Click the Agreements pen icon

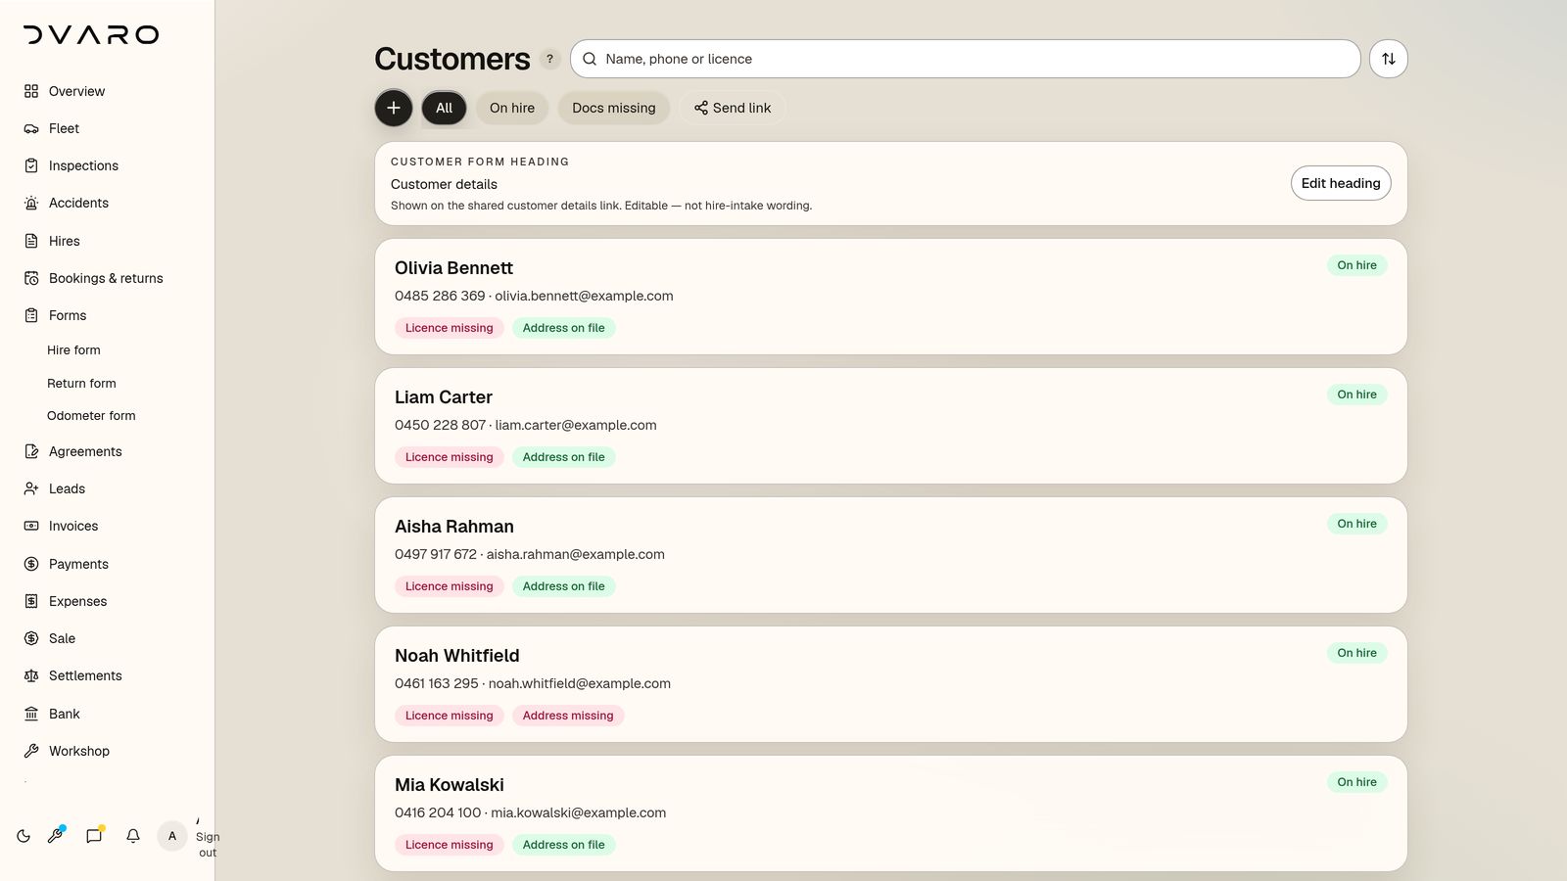[x=31, y=451]
